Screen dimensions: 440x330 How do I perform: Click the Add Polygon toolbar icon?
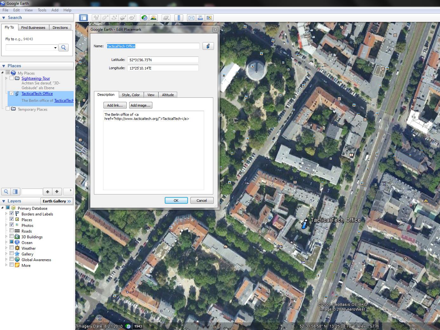[105, 18]
